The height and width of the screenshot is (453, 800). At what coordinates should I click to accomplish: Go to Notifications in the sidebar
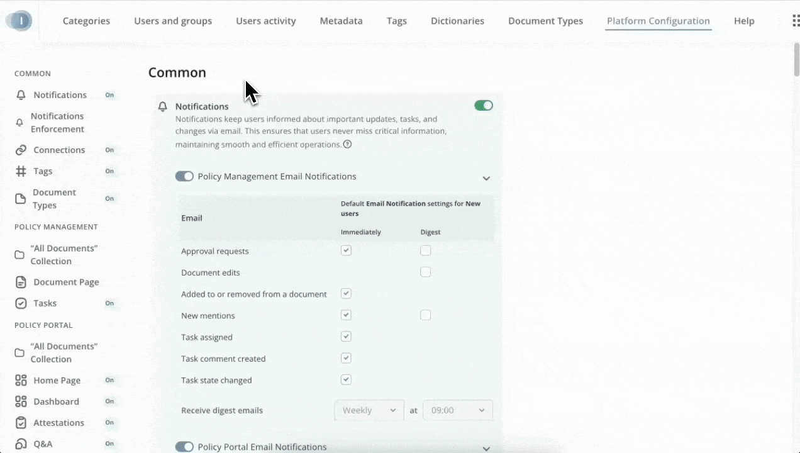click(60, 95)
